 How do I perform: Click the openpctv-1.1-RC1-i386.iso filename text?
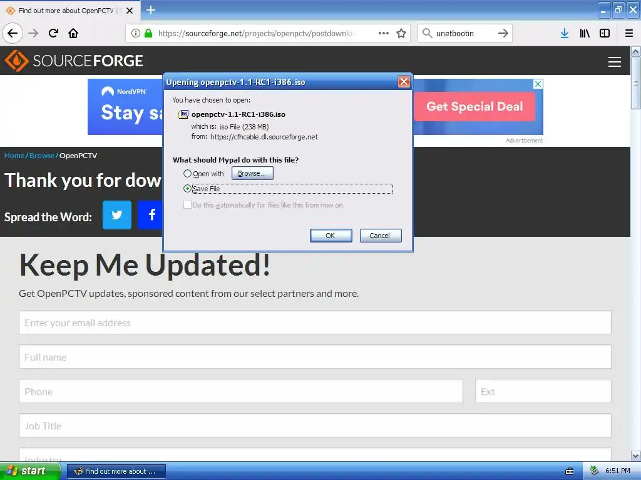tap(238, 114)
